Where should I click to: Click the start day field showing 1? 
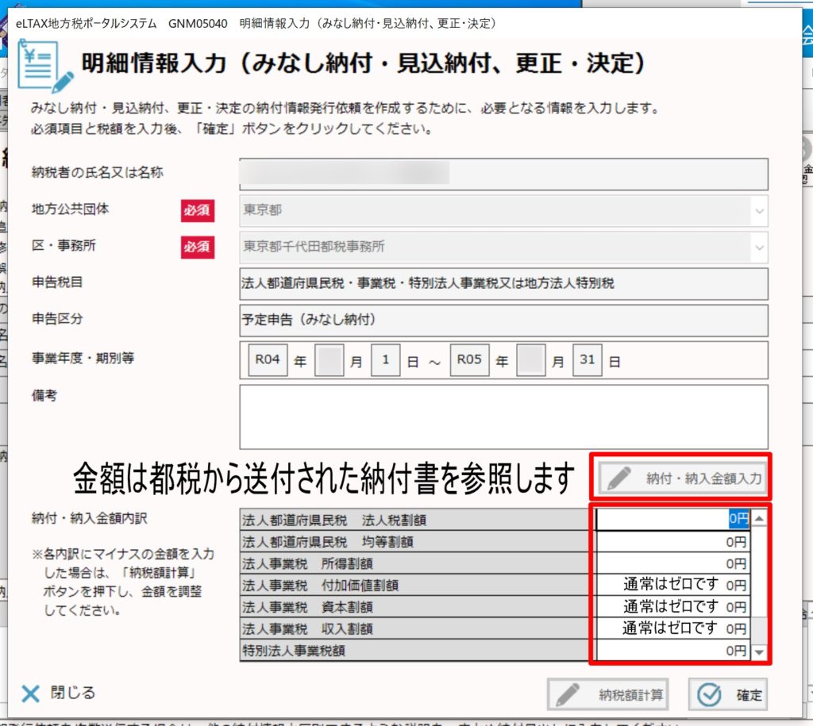[386, 360]
